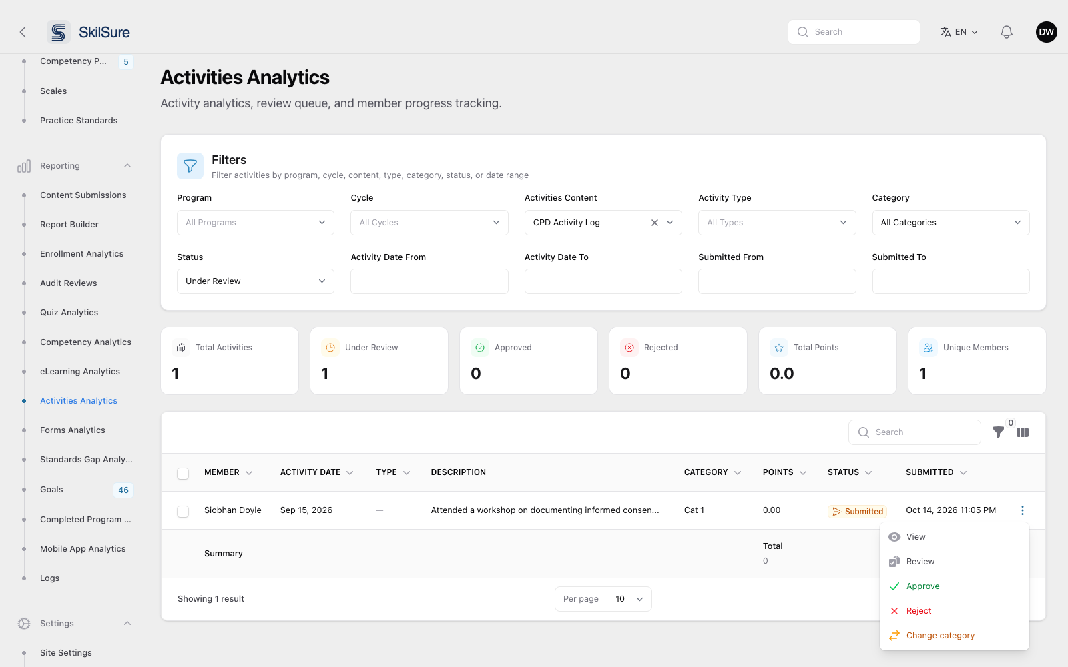Click the Unique Members icon
The width and height of the screenshot is (1068, 667).
pos(928,348)
